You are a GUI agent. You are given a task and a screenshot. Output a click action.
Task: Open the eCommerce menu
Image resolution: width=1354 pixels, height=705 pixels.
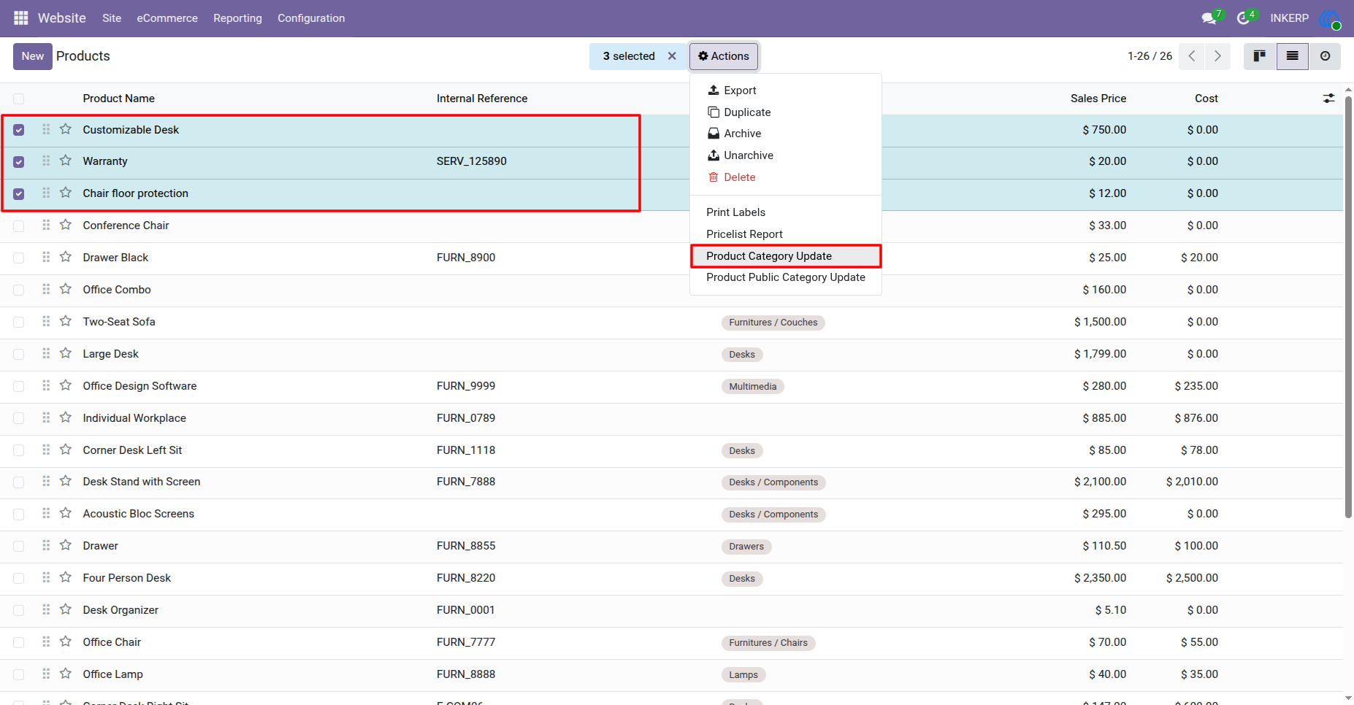coord(167,18)
